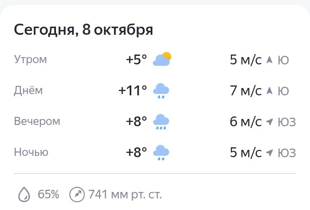Select the Ночью row label
The height and width of the screenshot is (210, 310).
coord(31,152)
